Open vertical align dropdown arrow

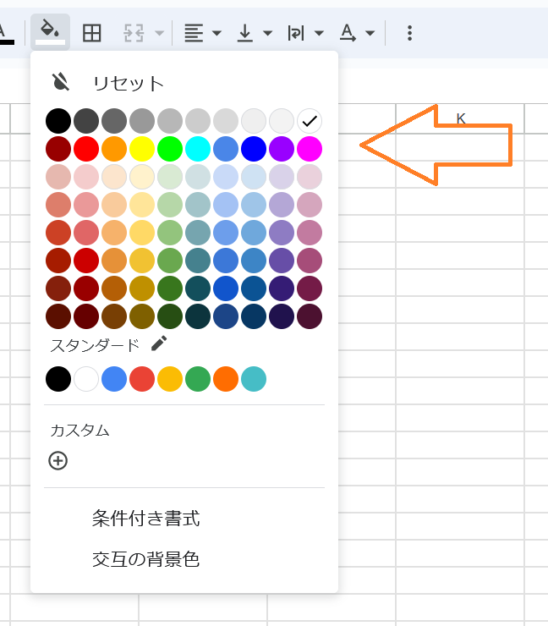pos(268,33)
